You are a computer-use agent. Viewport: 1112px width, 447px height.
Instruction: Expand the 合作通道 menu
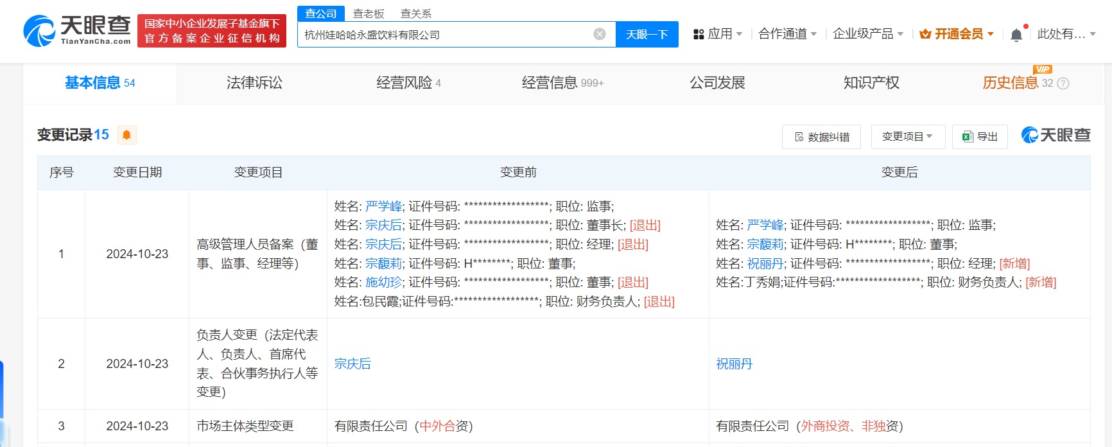787,34
